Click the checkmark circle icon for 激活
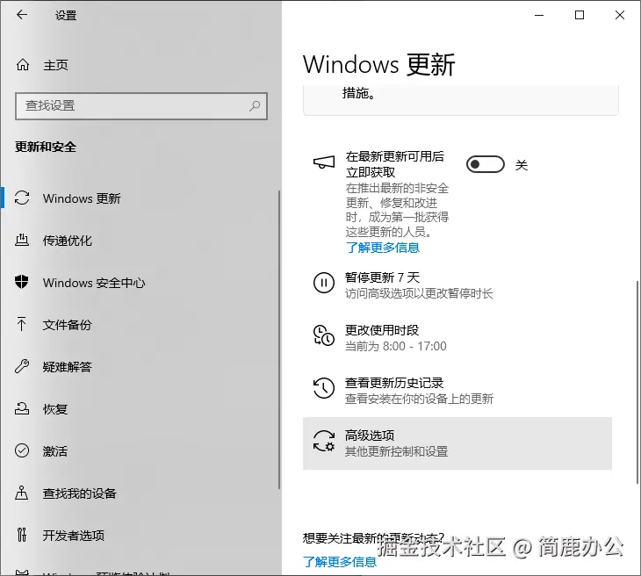 [x=22, y=450]
